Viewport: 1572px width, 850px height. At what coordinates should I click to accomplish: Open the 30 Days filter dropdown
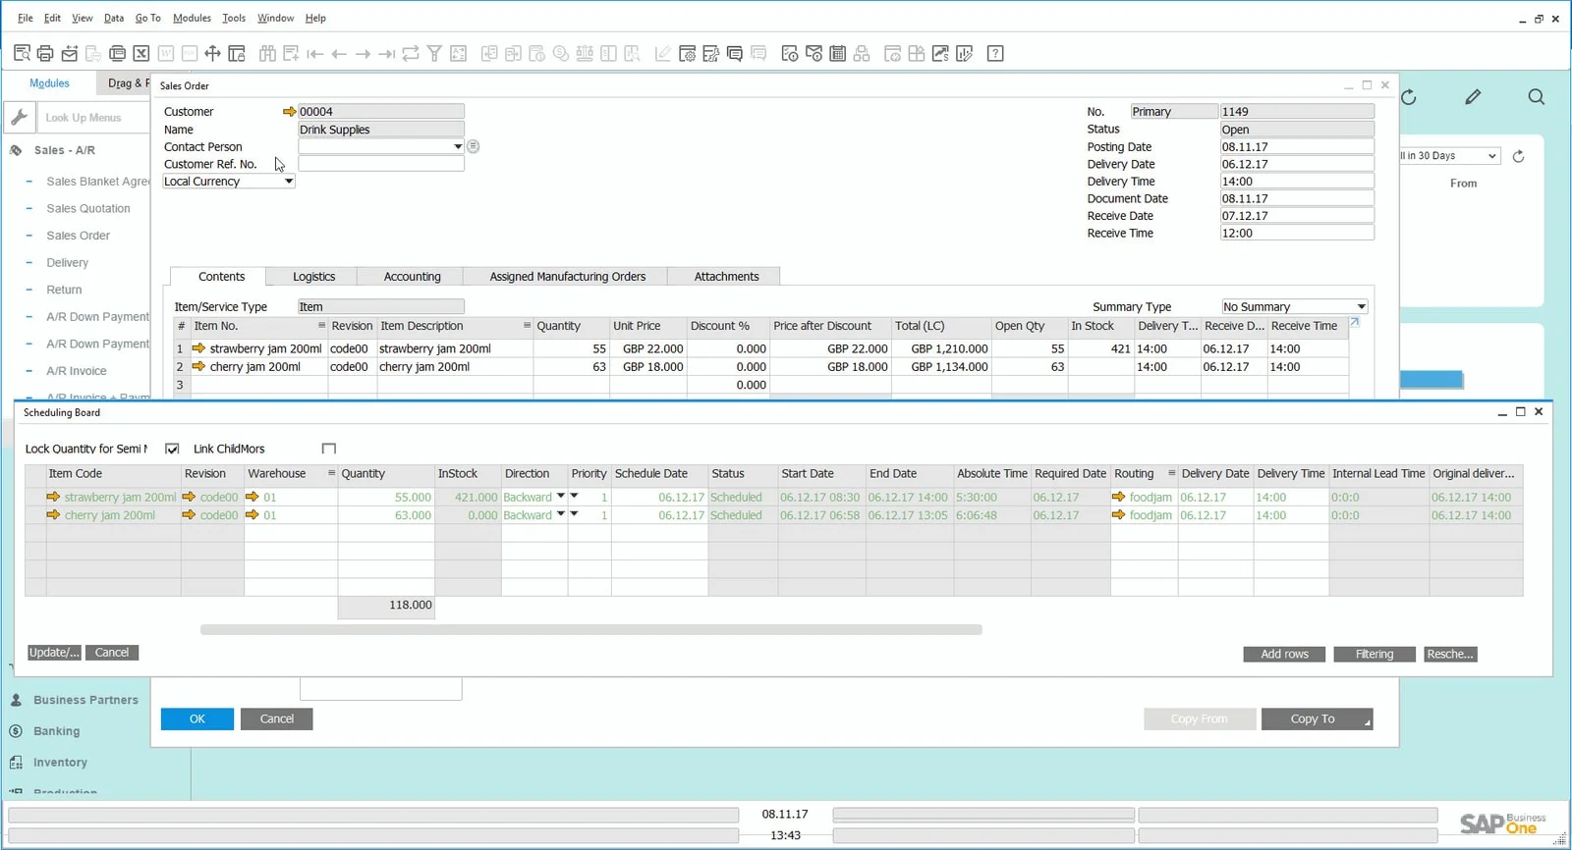pyautogui.click(x=1491, y=156)
